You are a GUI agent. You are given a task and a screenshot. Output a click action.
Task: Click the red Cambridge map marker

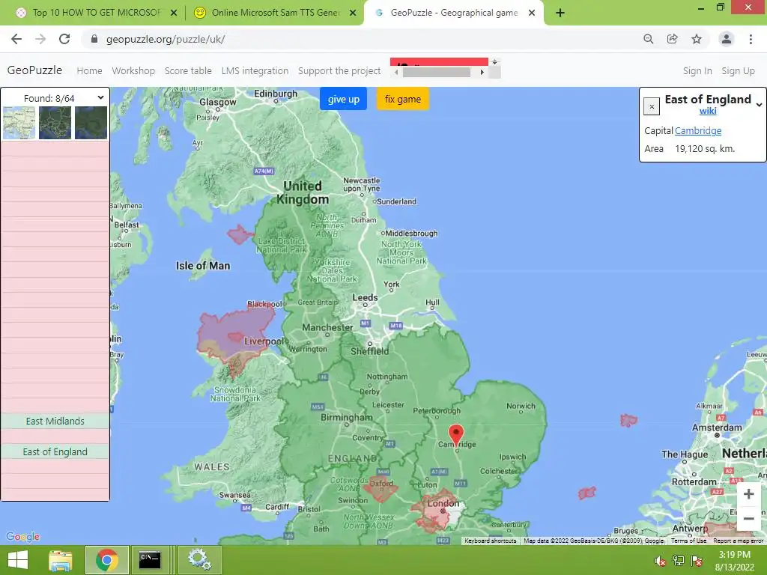pos(456,433)
